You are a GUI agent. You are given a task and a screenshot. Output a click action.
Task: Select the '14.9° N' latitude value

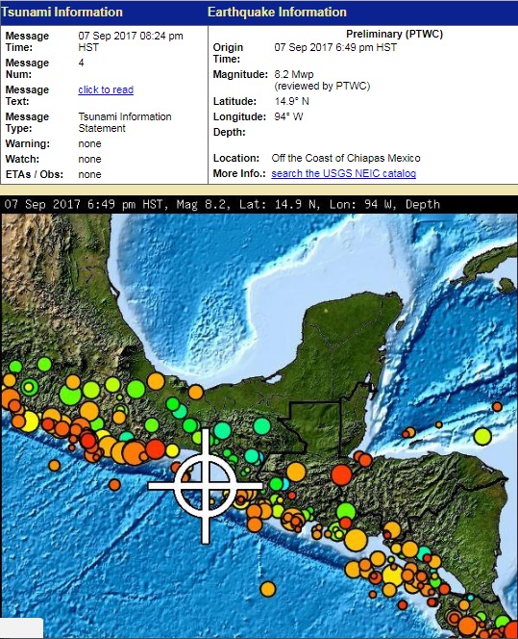292,101
